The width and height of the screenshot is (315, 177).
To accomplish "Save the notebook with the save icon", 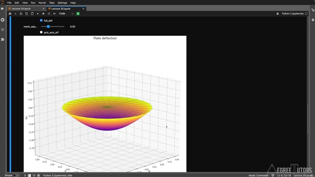I will tap(10, 14).
